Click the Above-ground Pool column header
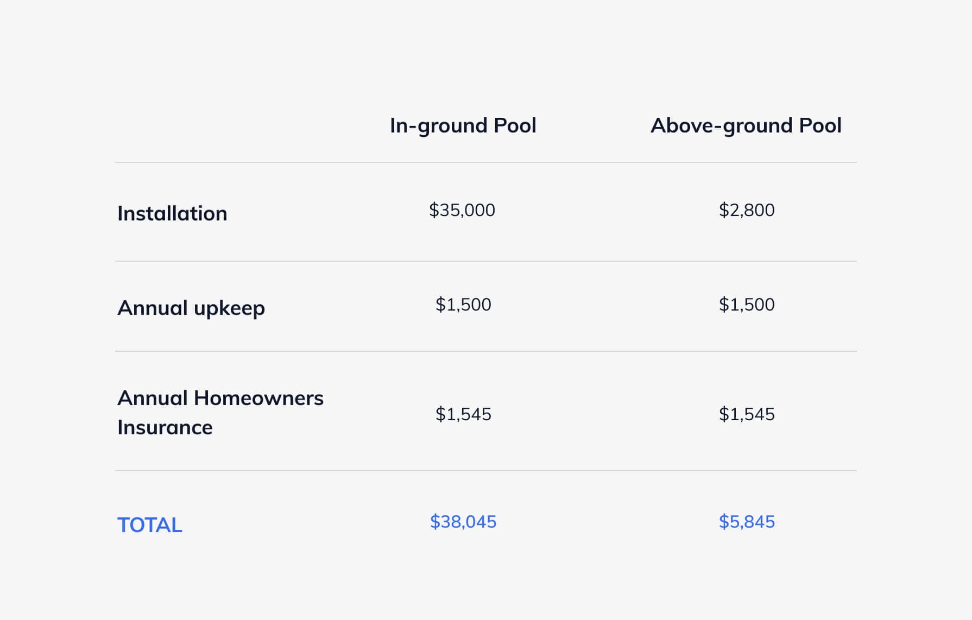This screenshot has height=620, width=972. coord(746,126)
